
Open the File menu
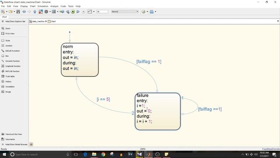point(3,6)
